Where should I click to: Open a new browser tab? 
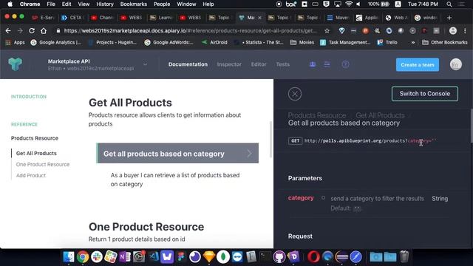point(449,18)
